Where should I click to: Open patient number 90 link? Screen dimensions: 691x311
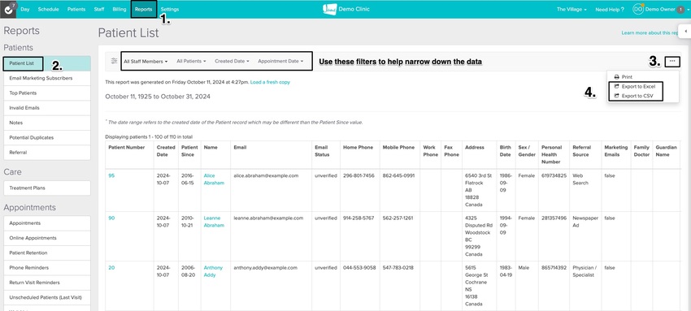pos(111,218)
